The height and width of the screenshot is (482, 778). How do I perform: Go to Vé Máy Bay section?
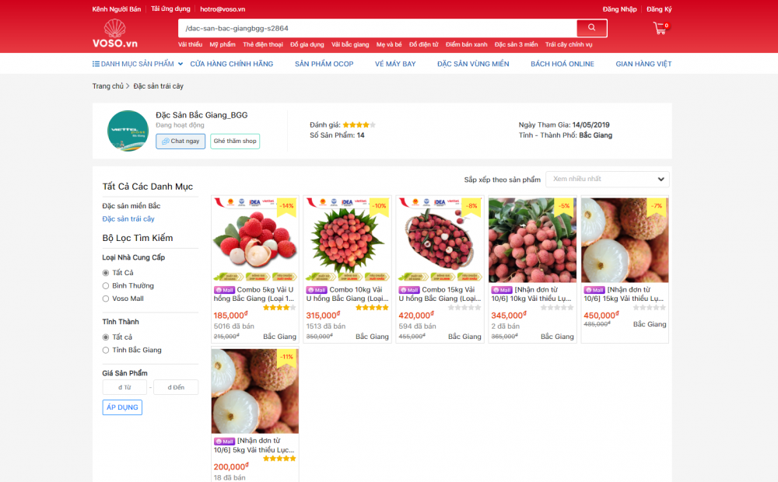395,64
